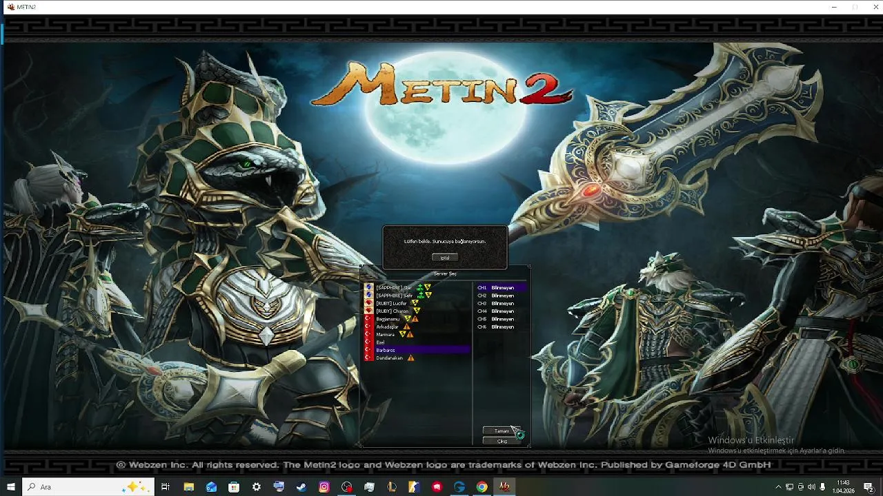
Task: Cancel the connection with the İptal button
Action: [445, 258]
